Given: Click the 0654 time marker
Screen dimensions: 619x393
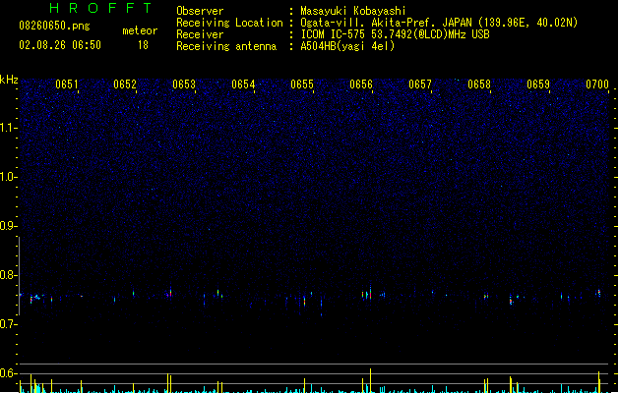Looking at the screenshot, I should (x=243, y=84).
